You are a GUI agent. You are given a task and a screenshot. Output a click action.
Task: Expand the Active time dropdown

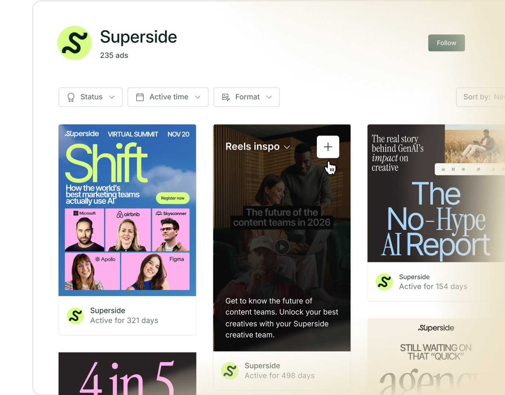click(x=168, y=97)
